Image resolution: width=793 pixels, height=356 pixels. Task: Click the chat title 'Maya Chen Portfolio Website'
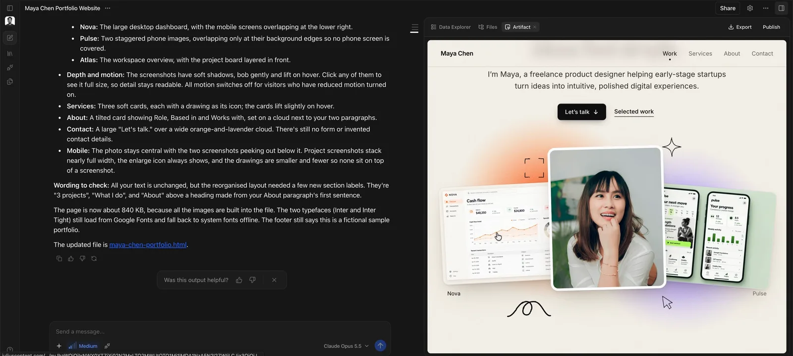tap(62, 8)
